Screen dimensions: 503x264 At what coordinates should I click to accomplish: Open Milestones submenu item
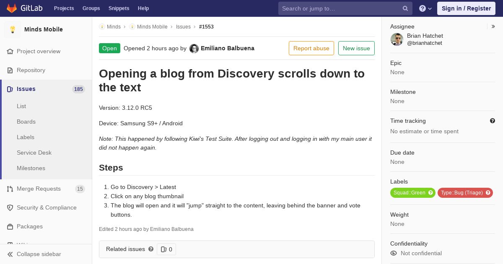point(31,168)
